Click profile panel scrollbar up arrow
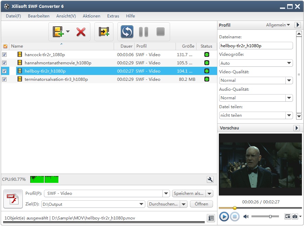Screen dimensions: 304x226 point(299,34)
